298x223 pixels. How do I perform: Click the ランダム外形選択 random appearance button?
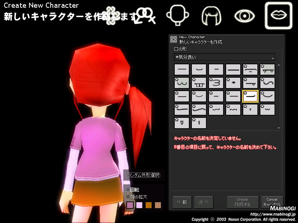click(144, 175)
